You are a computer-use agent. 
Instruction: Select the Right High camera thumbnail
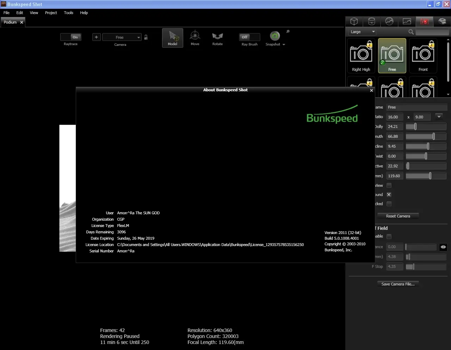pos(361,56)
